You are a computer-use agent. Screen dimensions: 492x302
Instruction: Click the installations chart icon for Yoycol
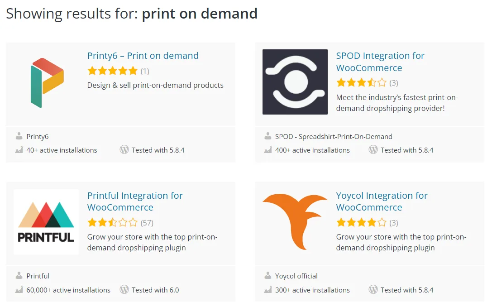(x=268, y=290)
